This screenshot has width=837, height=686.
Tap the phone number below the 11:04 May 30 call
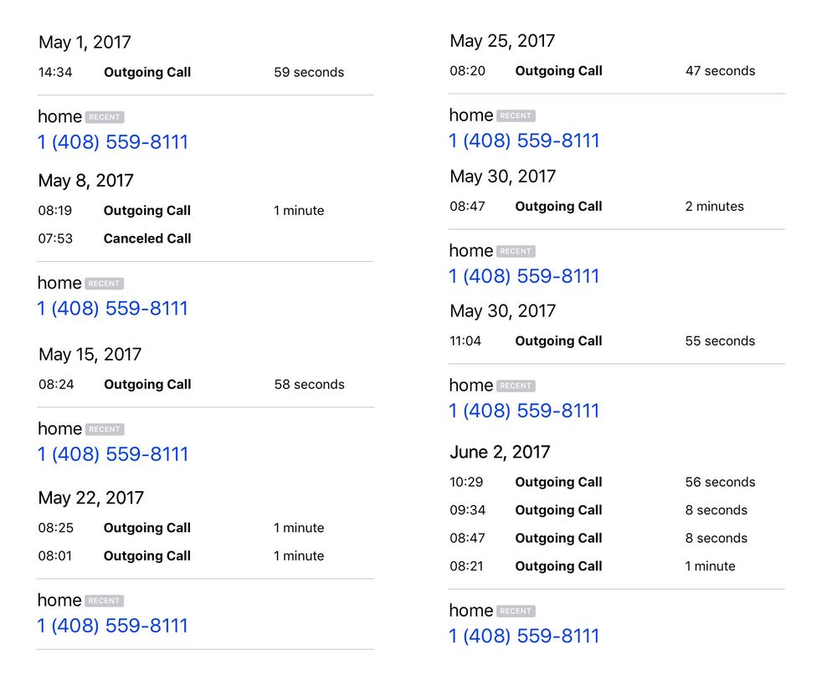[524, 411]
